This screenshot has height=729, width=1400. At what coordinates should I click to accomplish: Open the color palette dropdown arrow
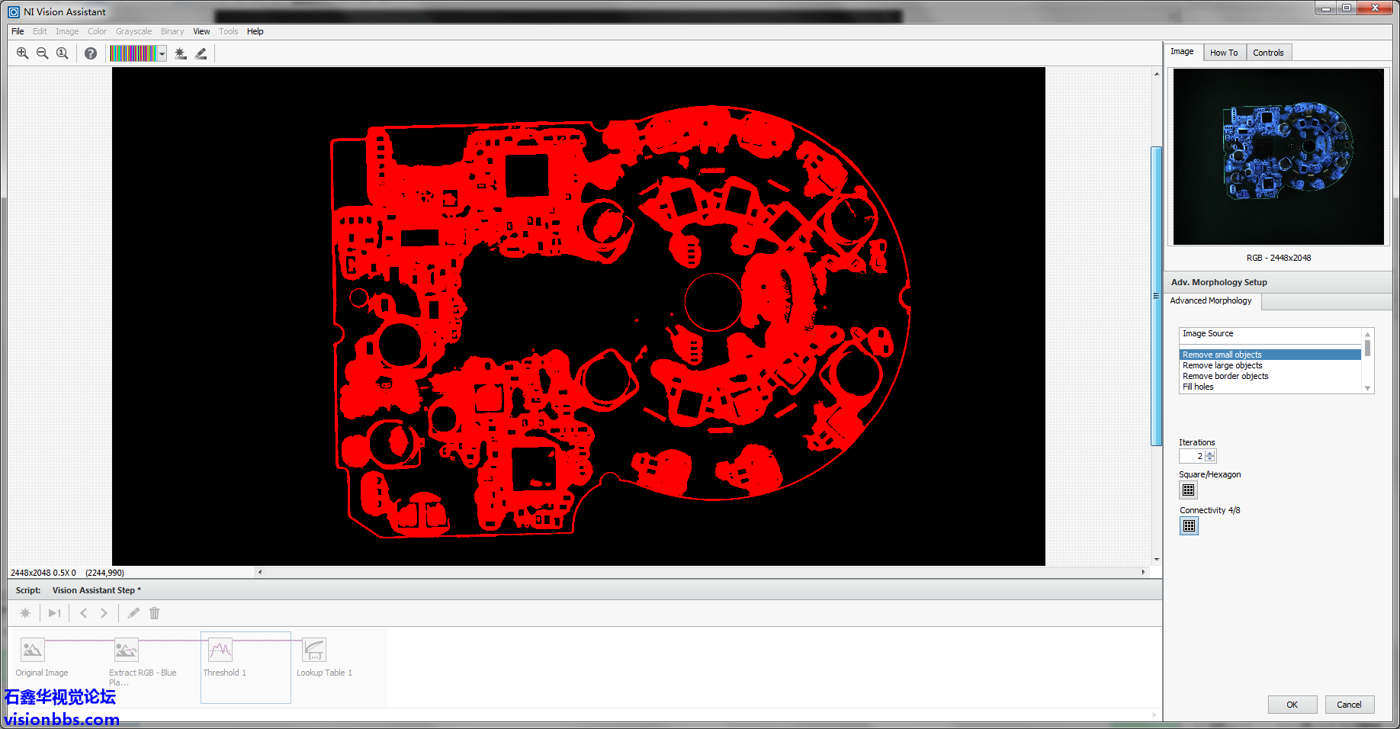pyautogui.click(x=162, y=53)
